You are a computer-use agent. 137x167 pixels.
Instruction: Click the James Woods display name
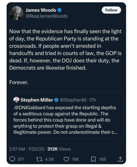(41, 10)
